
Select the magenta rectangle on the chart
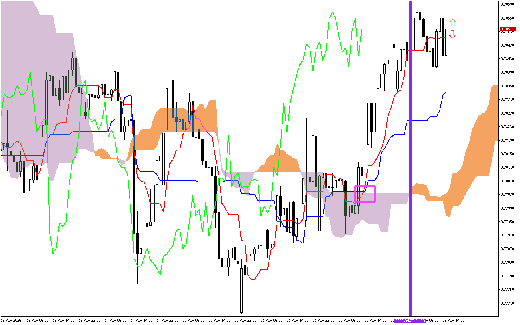coord(365,194)
